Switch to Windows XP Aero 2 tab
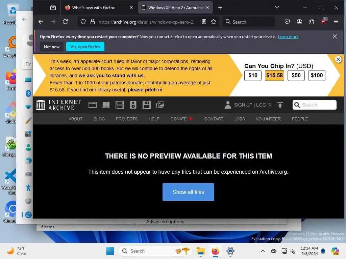346x259 pixels. coord(175,8)
